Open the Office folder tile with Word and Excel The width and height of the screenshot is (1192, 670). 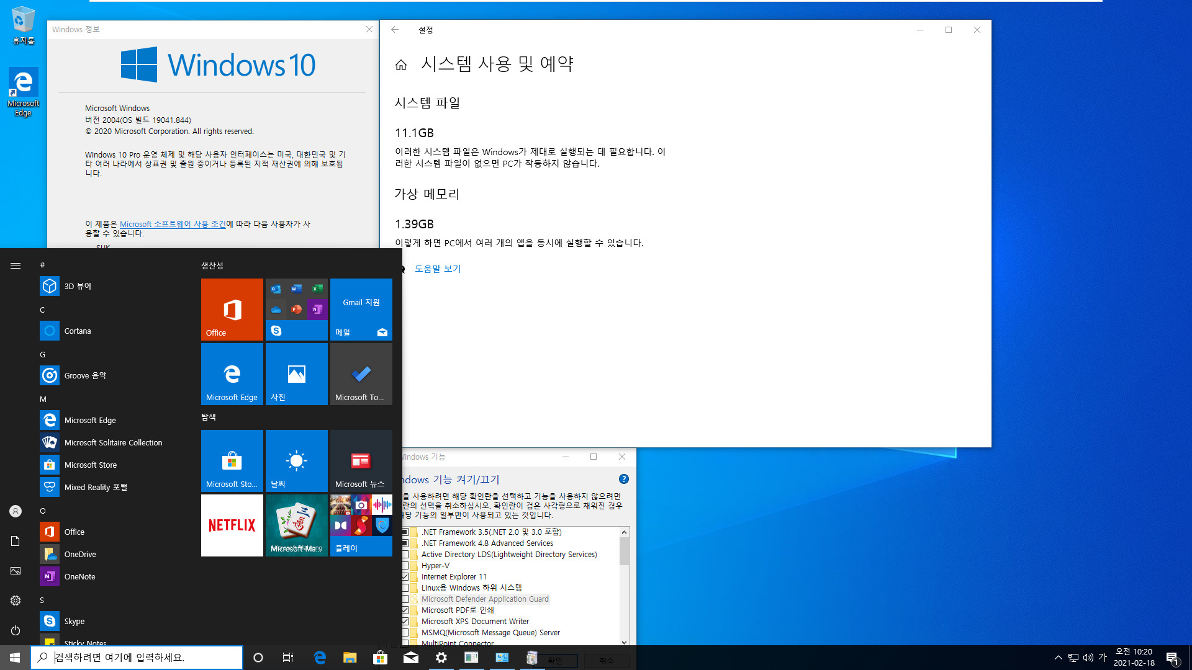[x=297, y=310]
